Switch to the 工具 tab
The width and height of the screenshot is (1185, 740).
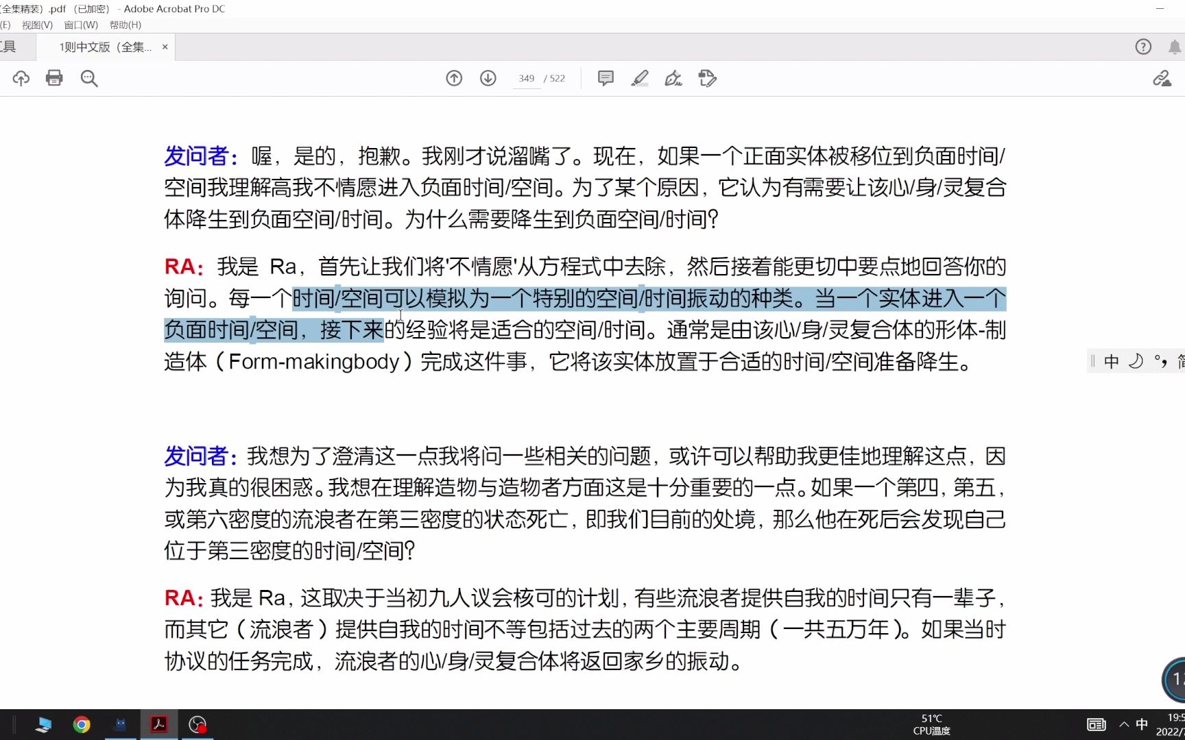[8, 47]
